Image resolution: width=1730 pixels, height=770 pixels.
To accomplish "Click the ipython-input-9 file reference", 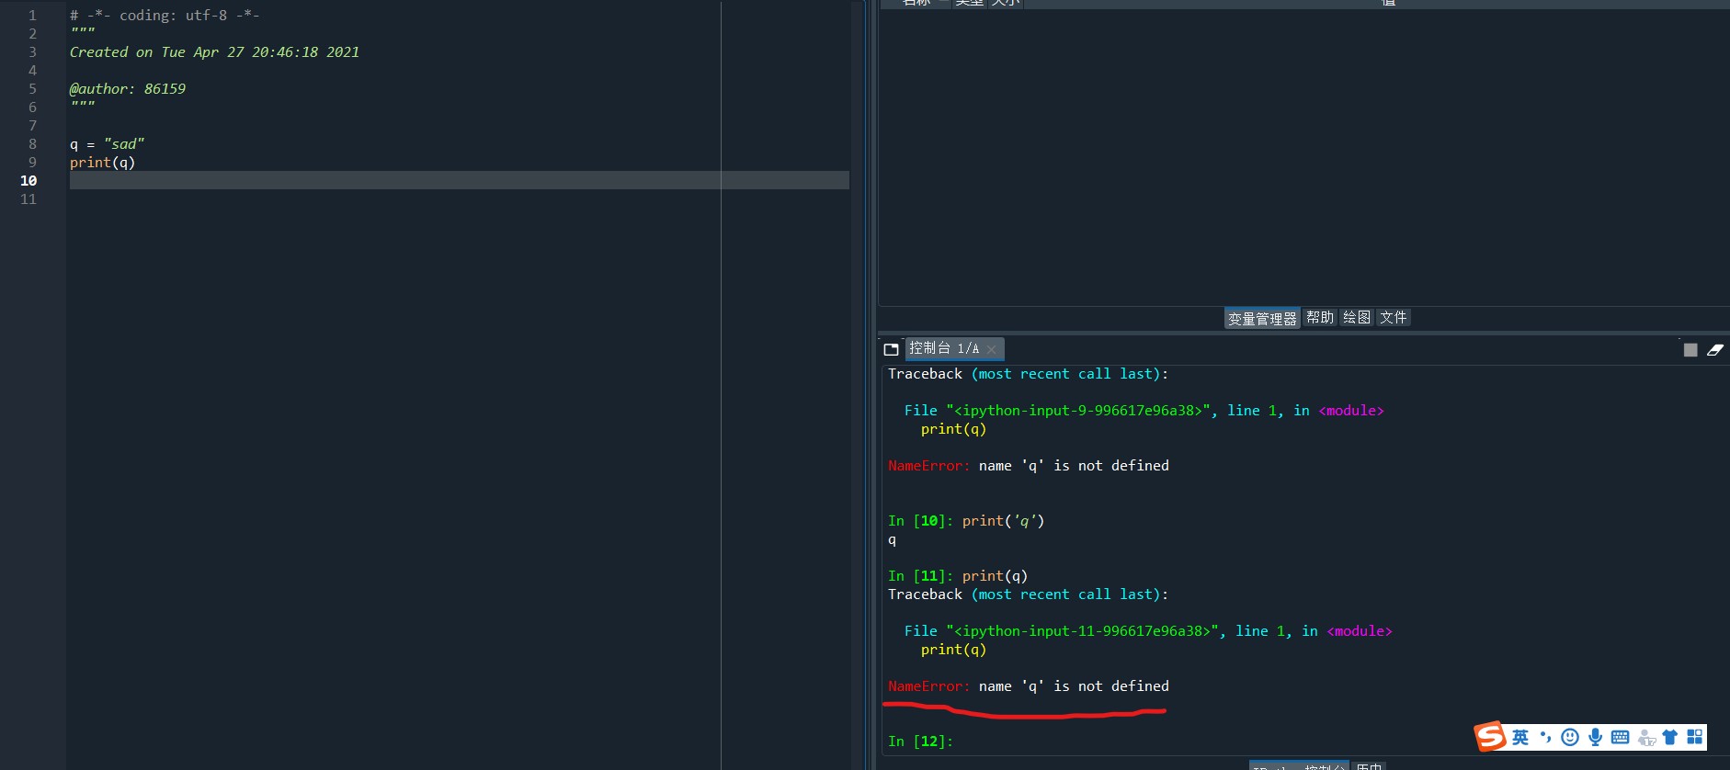I will coord(1077,411).
